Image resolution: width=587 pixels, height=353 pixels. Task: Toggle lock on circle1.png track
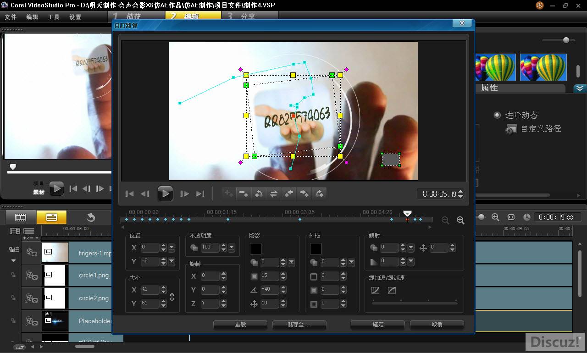[x=13, y=276]
